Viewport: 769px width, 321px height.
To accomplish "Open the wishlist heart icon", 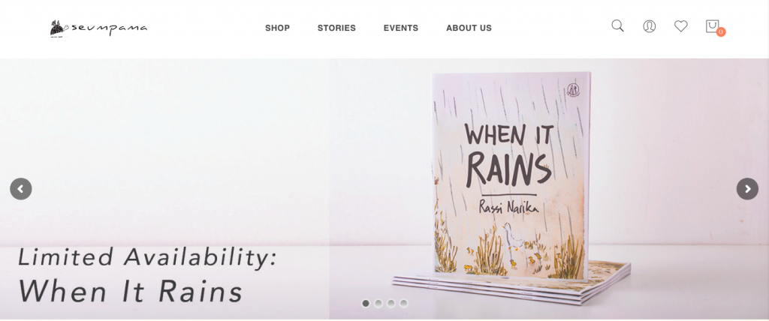I will coord(680,26).
